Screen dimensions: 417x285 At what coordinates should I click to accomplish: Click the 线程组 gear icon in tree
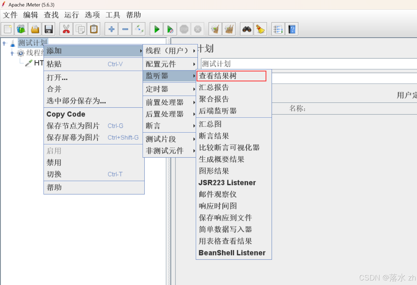(21, 53)
